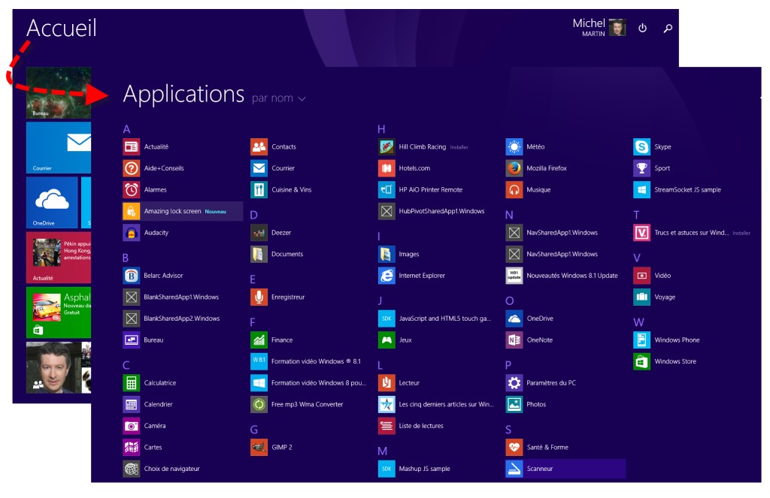
Task: Open Michel MARTIN user account menu
Action: pos(599,27)
